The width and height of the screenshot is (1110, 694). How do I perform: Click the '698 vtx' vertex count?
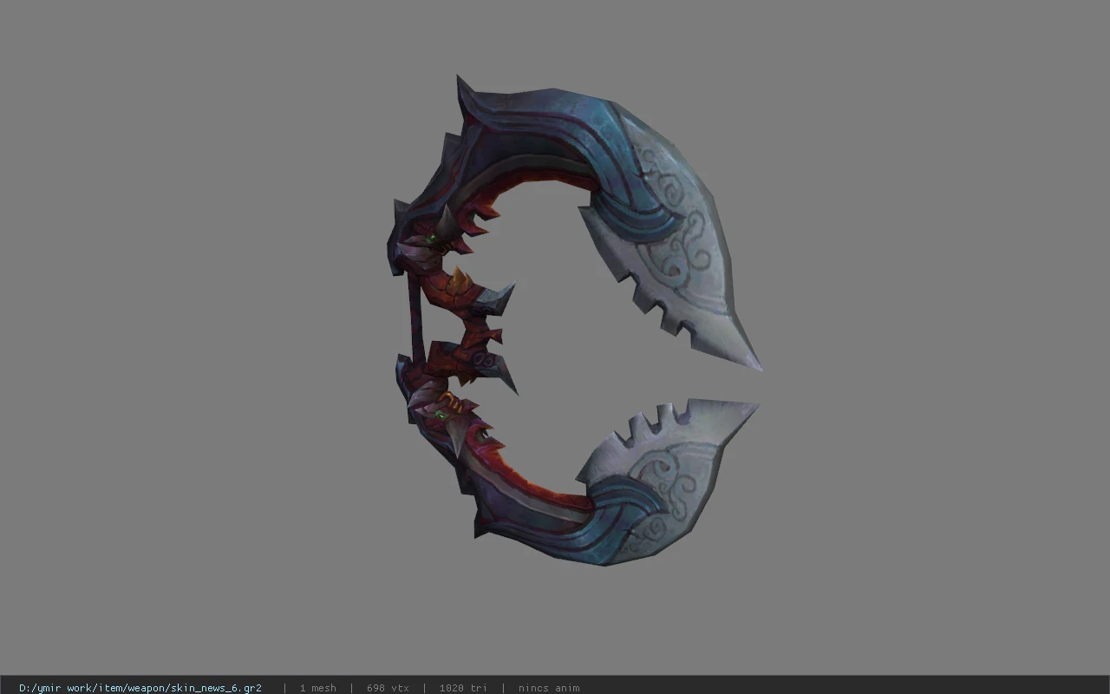click(x=388, y=688)
